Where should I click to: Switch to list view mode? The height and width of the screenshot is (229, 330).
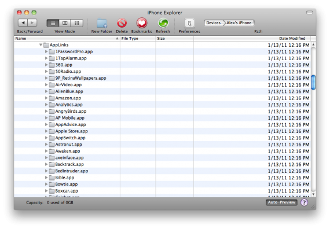point(53,23)
